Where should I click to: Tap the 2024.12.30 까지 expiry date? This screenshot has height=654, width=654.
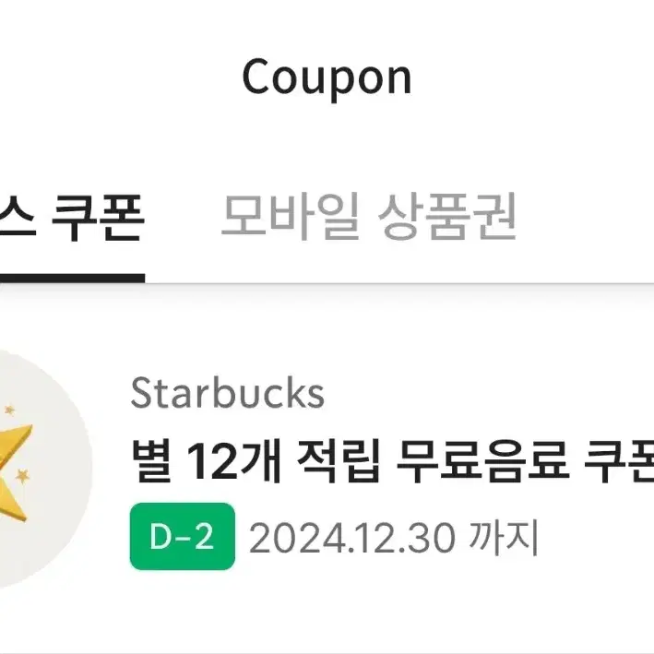tap(394, 538)
